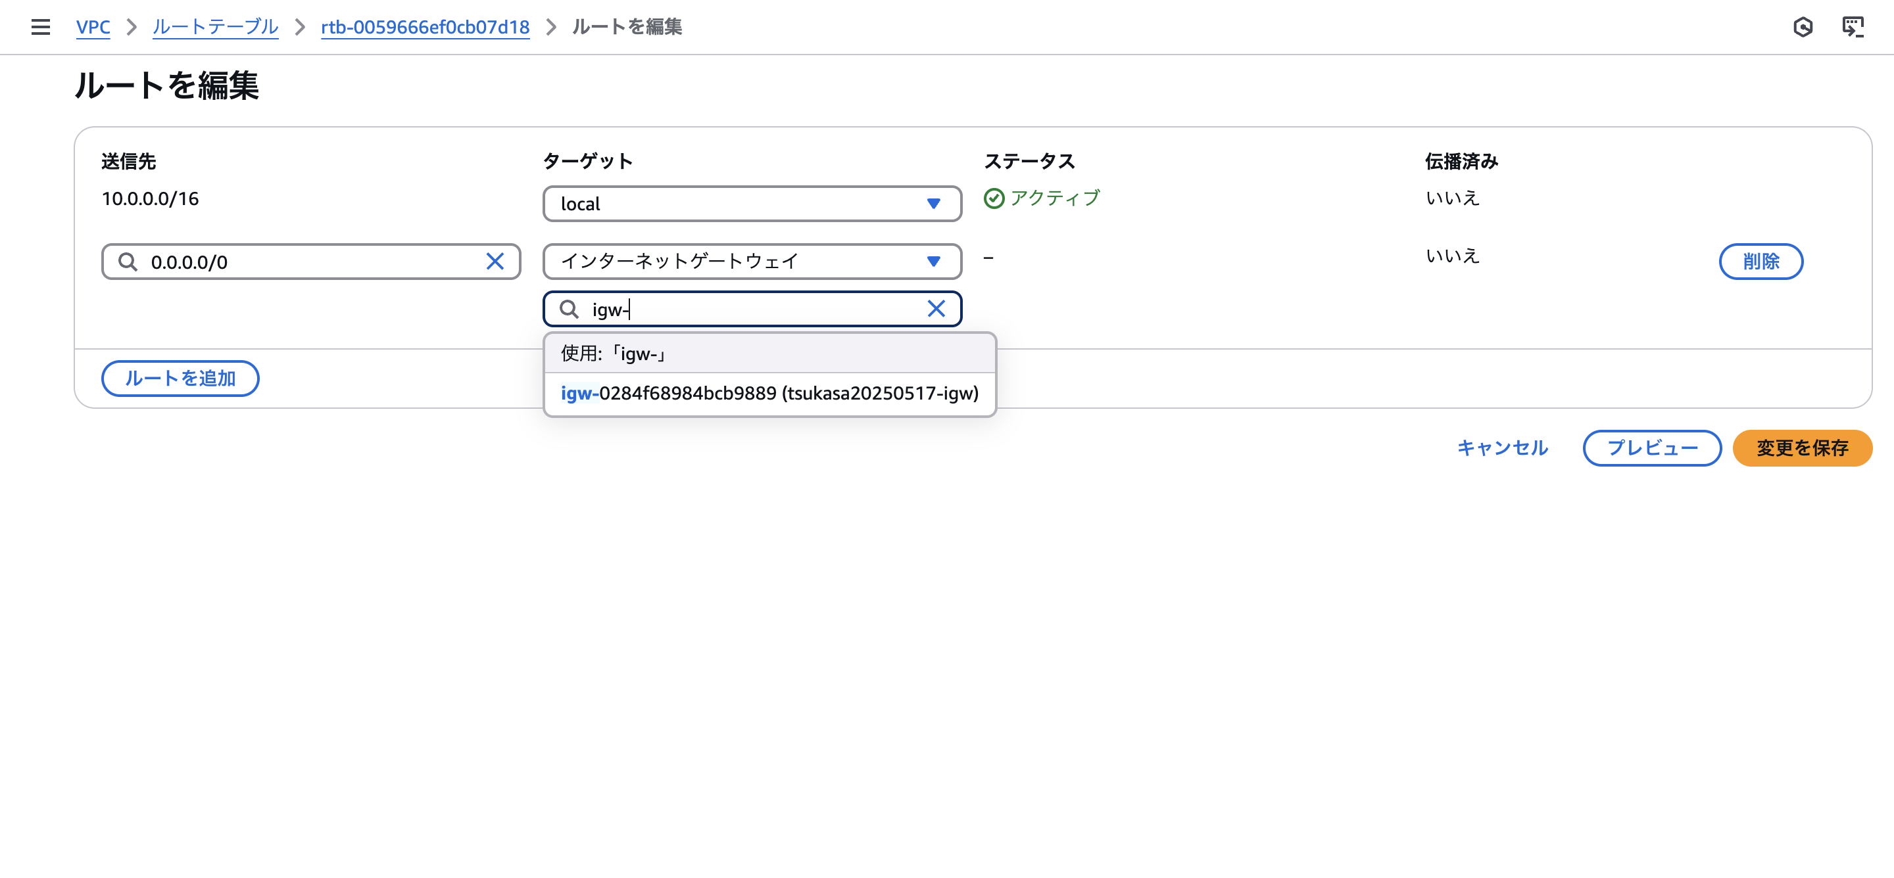Click the hexagon icon in the top bar

1802,27
